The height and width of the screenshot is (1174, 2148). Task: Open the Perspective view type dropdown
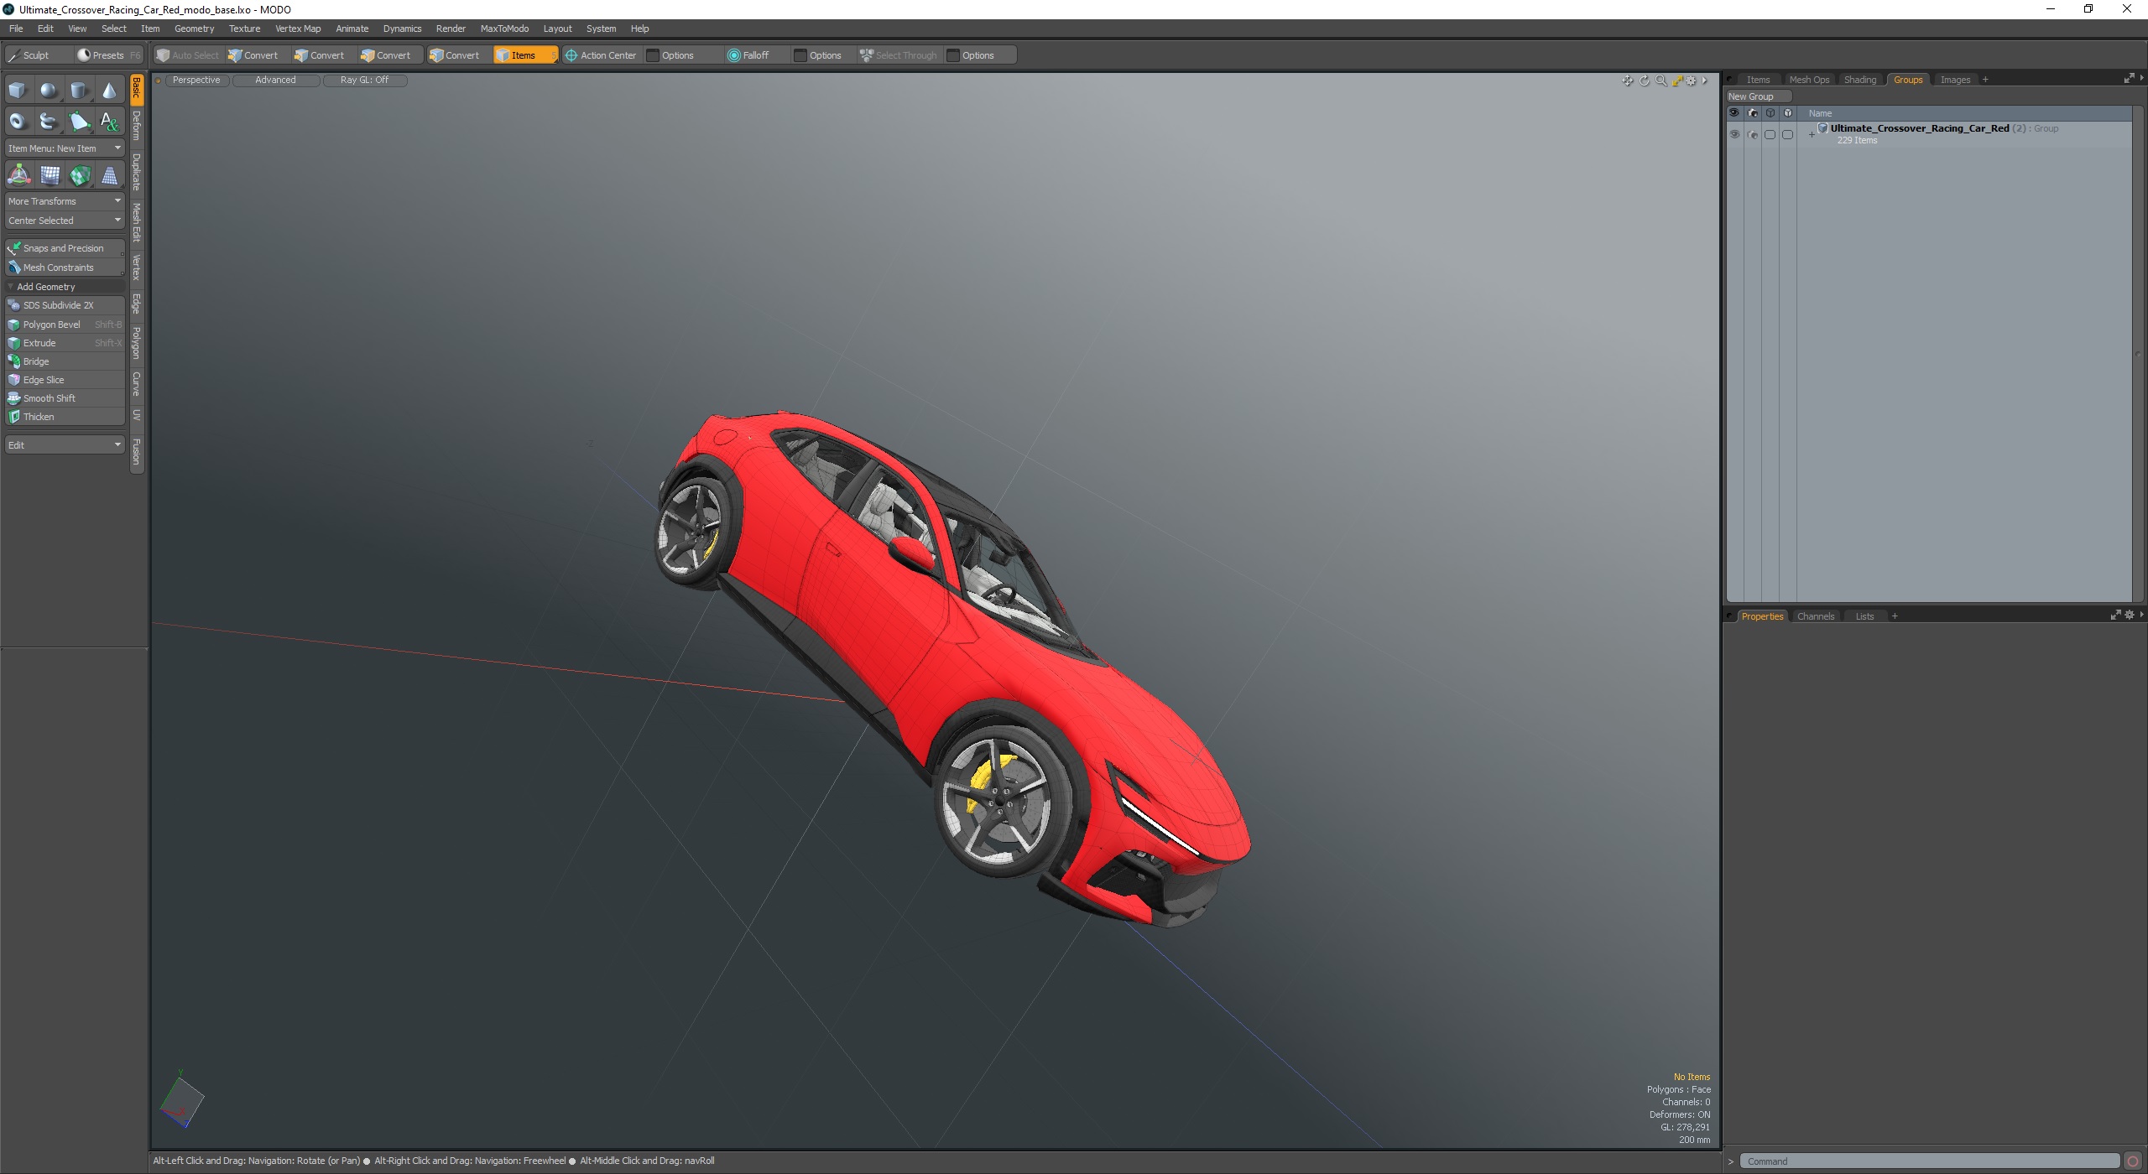point(196,81)
